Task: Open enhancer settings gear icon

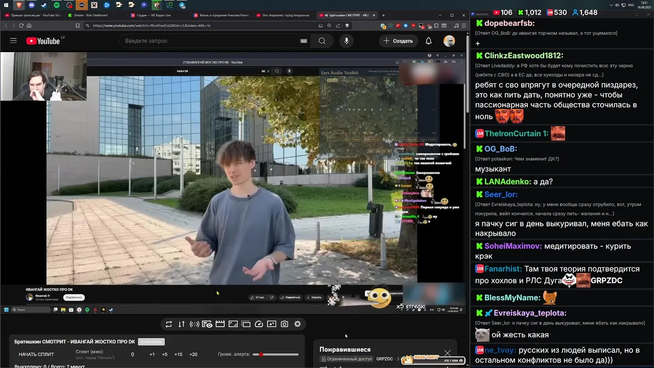Action: pos(297,324)
